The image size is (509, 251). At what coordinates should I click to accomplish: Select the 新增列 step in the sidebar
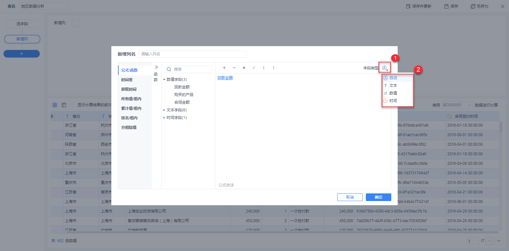tap(22, 39)
